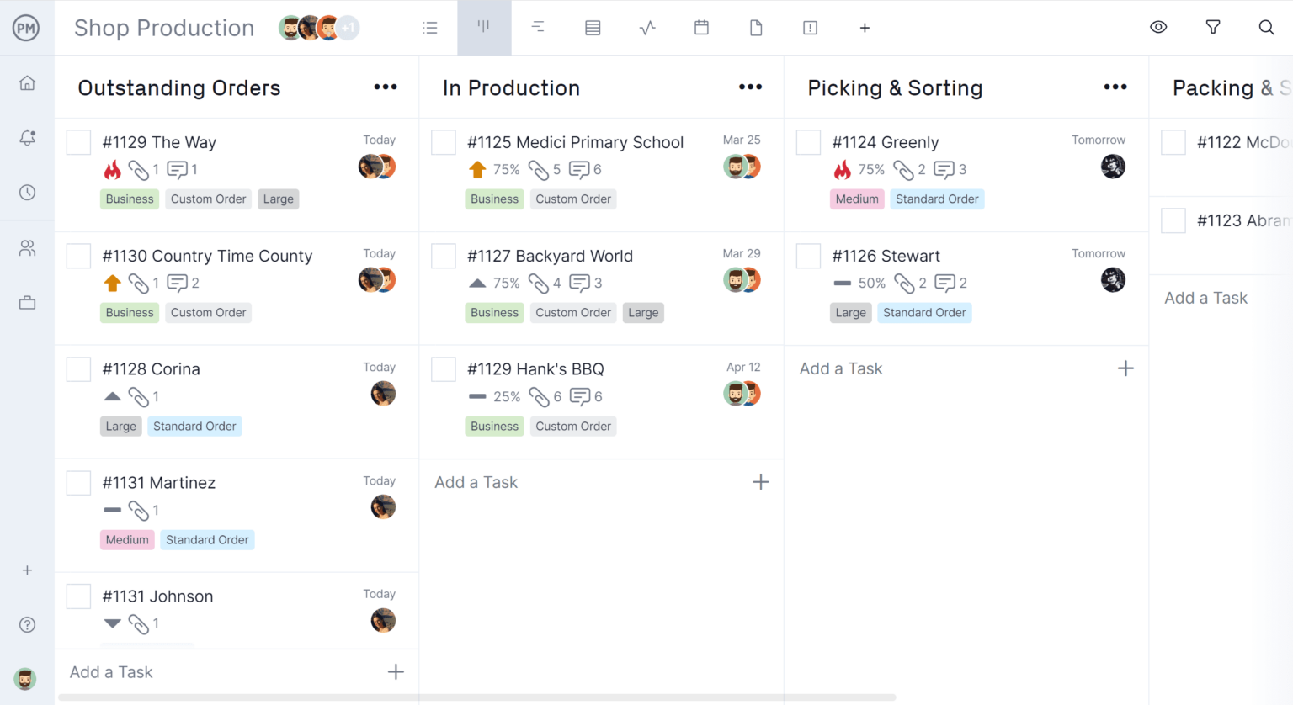Image resolution: width=1293 pixels, height=705 pixels.
Task: Click Add a Task under Picking & Sorting
Action: pos(840,368)
